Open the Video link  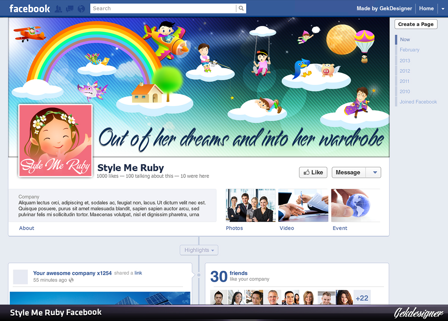(x=287, y=228)
